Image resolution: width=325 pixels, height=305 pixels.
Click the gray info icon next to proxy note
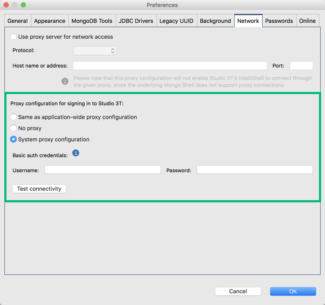pos(65,81)
